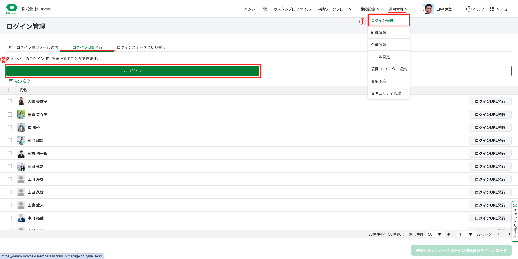Expand the 申請ワークフロー dropdown

click(x=335, y=9)
